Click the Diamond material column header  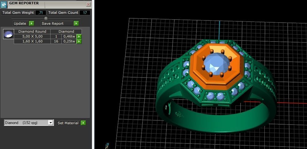pyautogui.click(x=66, y=31)
